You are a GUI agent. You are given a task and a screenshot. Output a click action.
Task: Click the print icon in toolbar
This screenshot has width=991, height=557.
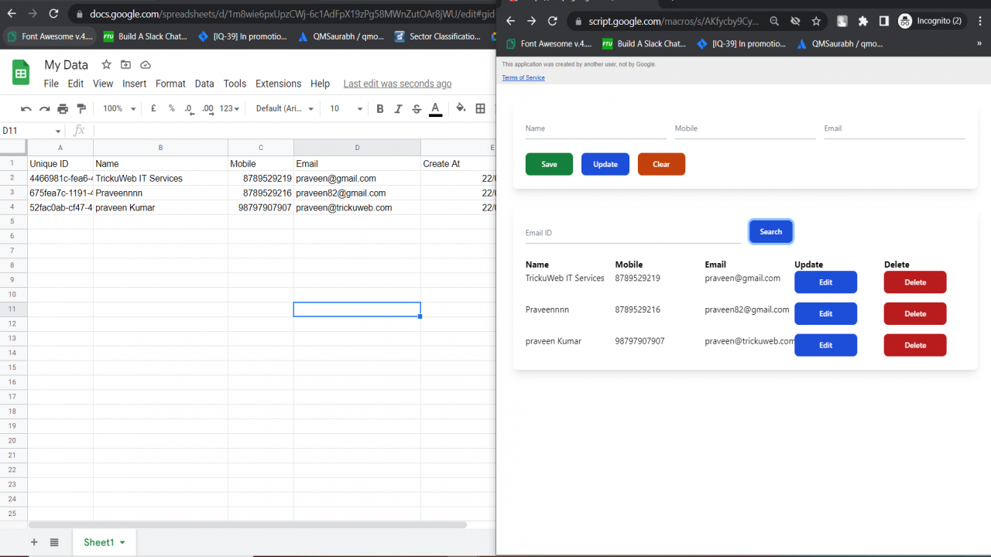[x=63, y=109]
